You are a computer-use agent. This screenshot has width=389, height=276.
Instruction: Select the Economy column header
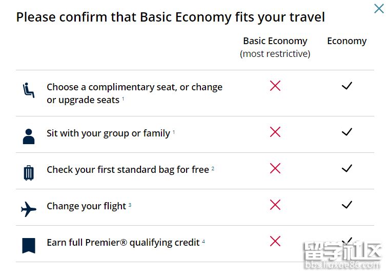[x=347, y=41]
